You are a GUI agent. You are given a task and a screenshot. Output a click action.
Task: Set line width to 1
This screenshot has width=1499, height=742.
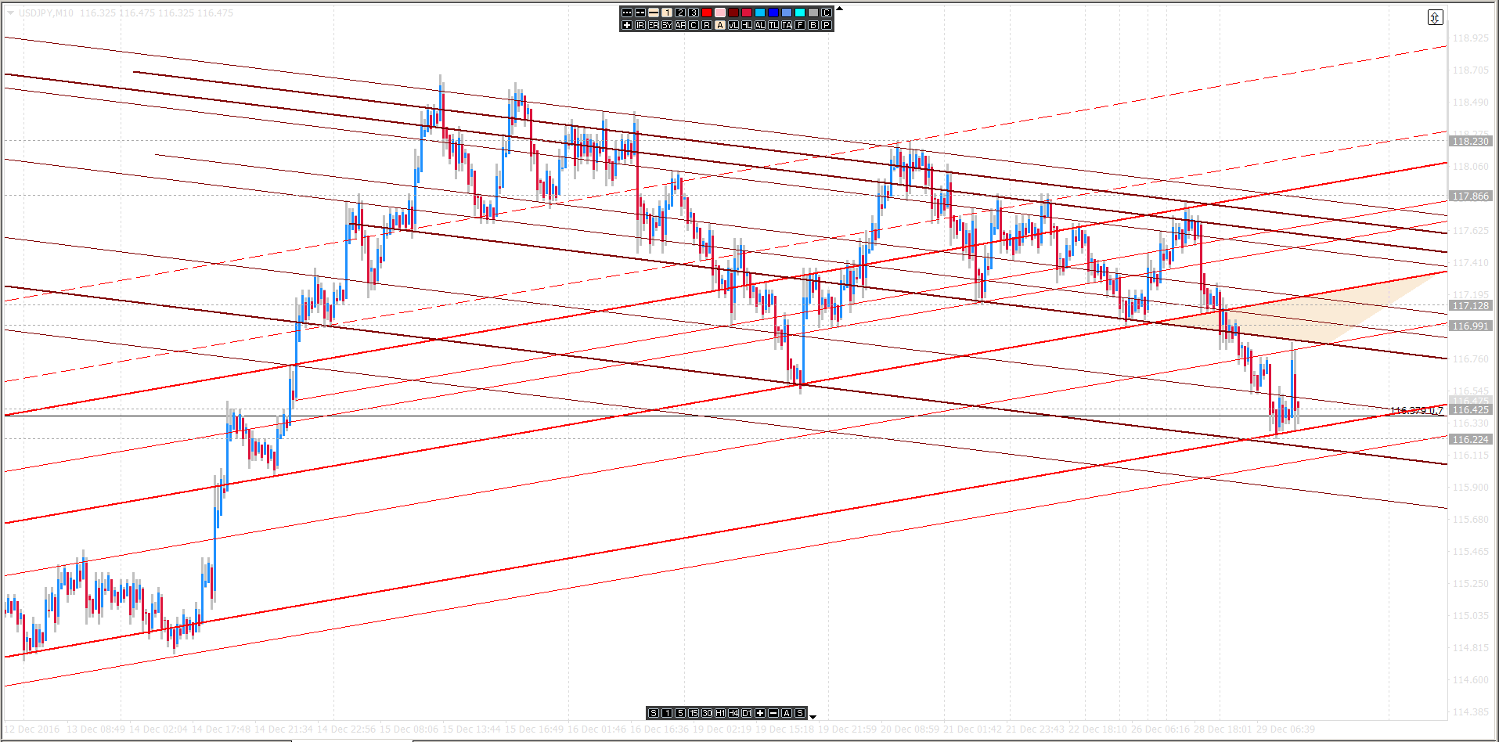pyautogui.click(x=667, y=13)
